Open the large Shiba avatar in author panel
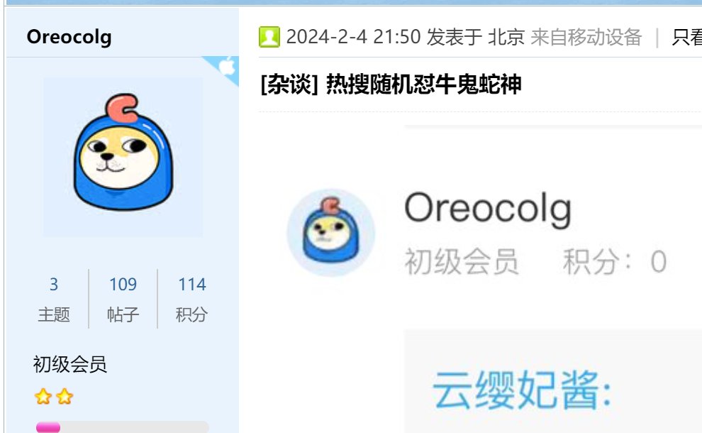 point(123,157)
